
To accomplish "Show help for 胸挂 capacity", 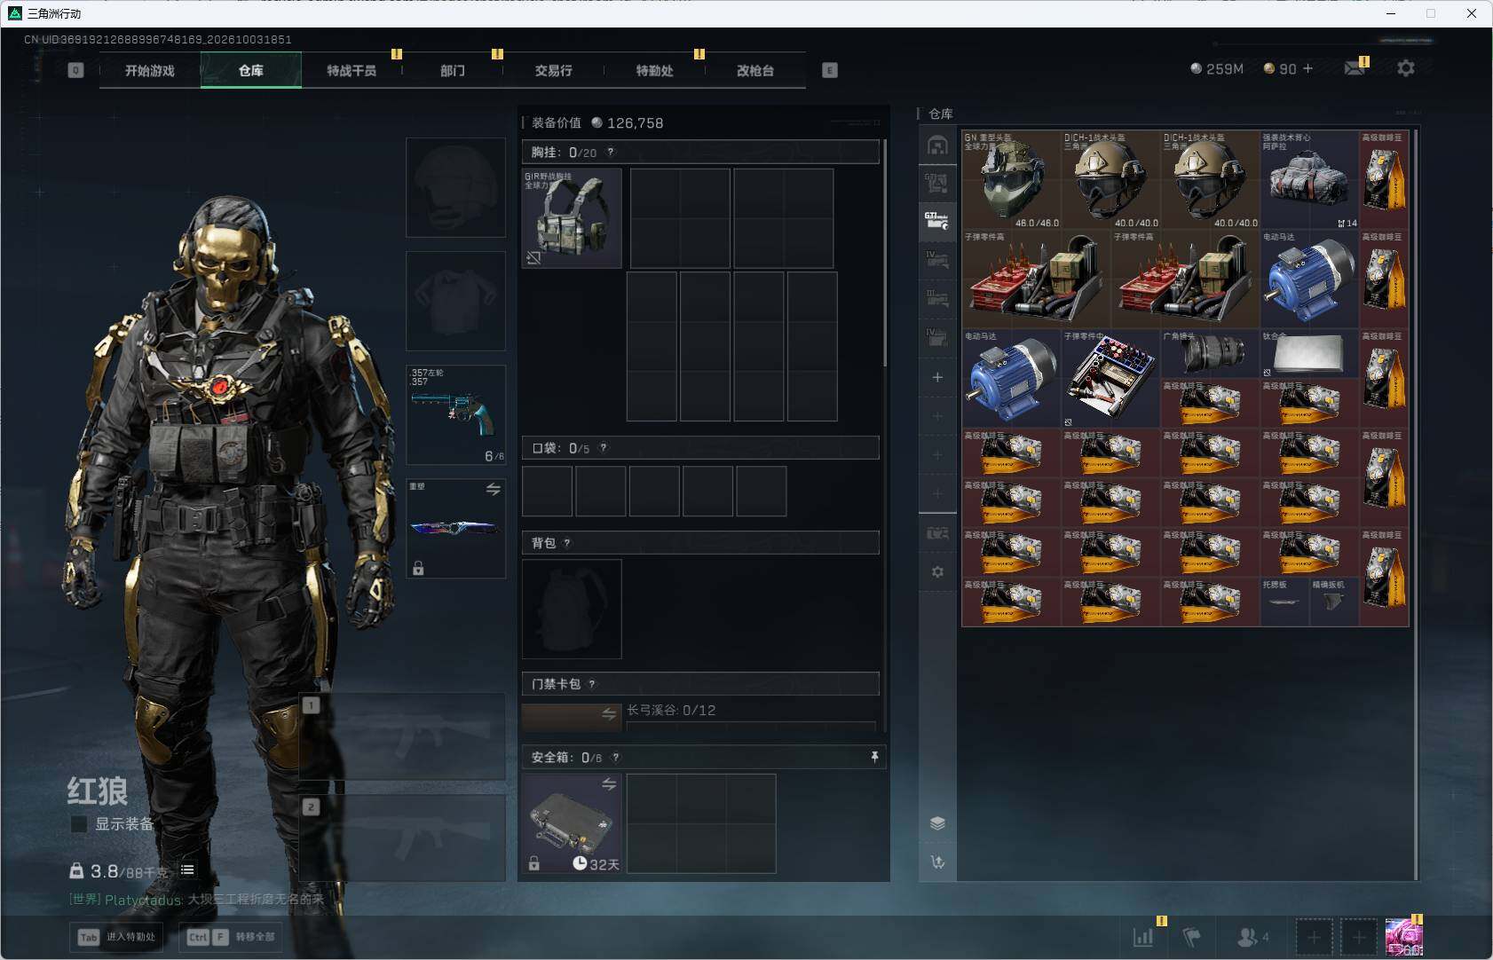I will click(610, 153).
